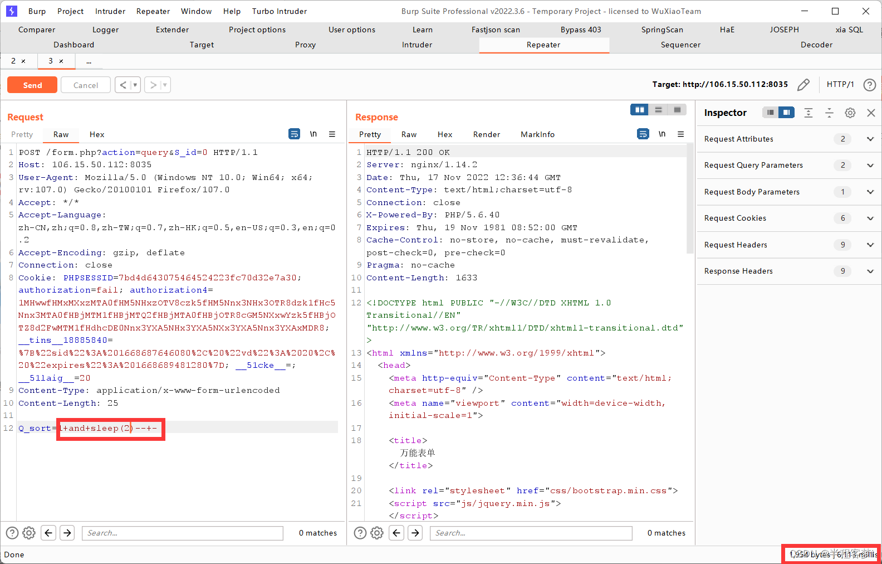Open Inspector settings gear

[850, 113]
